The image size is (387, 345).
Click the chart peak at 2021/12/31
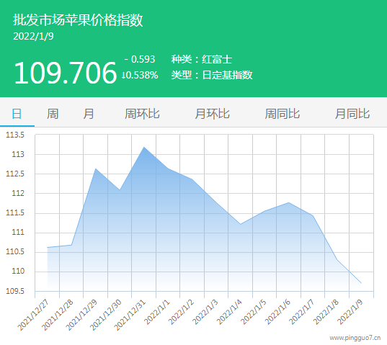point(144,147)
